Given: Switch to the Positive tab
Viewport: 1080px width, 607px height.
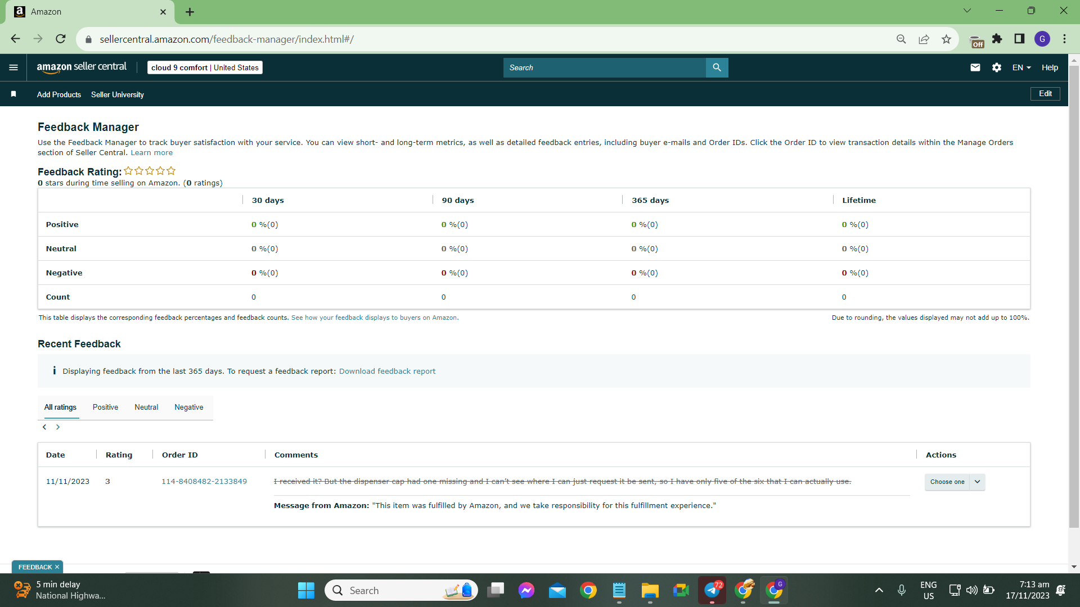Looking at the screenshot, I should [105, 407].
